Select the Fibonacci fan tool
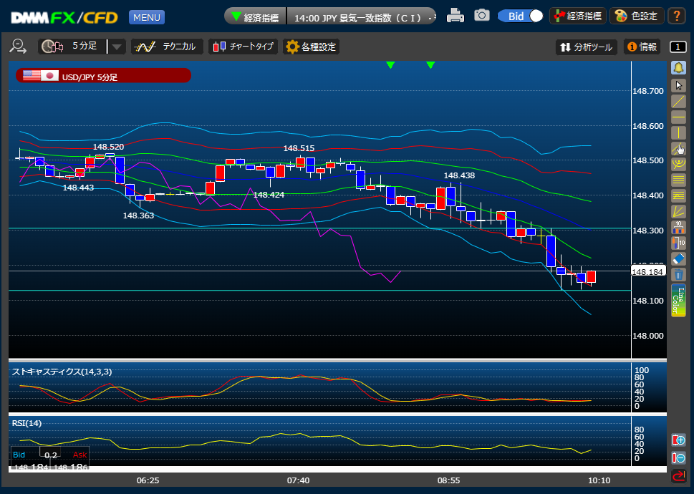Viewport: 694px width, 494px height. click(678, 211)
